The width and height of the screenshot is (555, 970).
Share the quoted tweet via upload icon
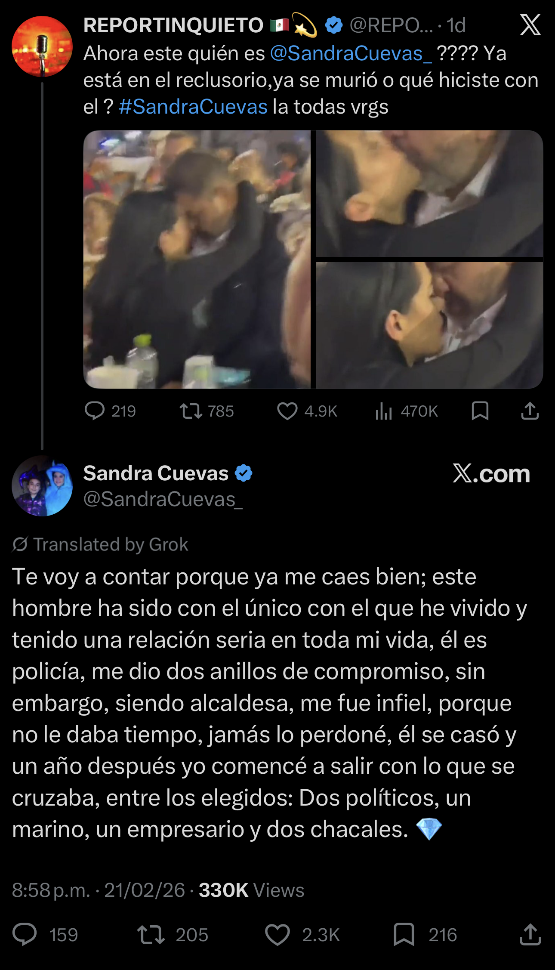pyautogui.click(x=530, y=411)
